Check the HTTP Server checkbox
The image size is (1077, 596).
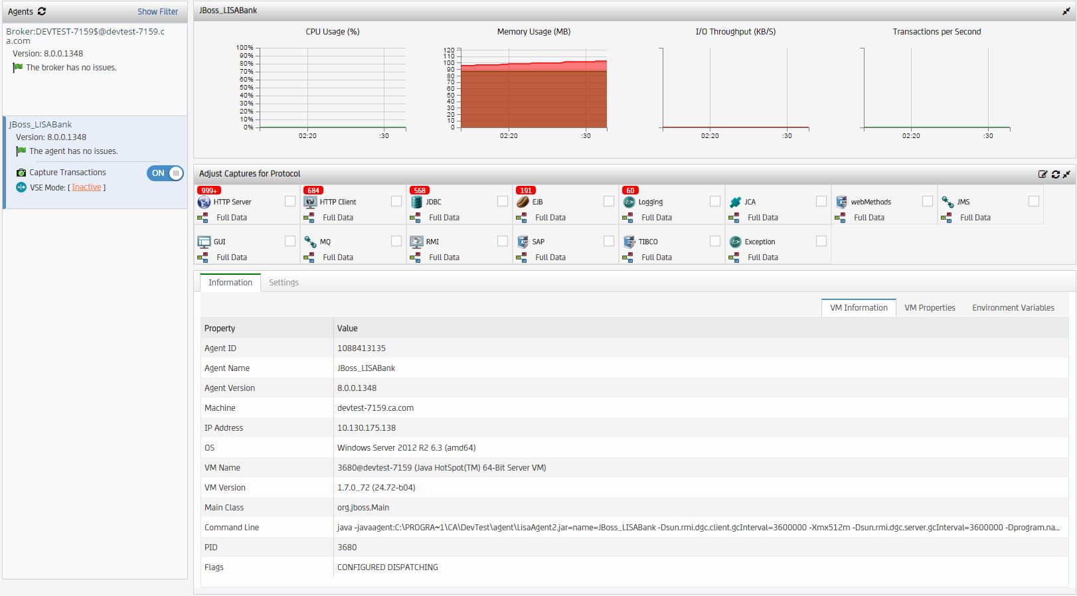(290, 201)
